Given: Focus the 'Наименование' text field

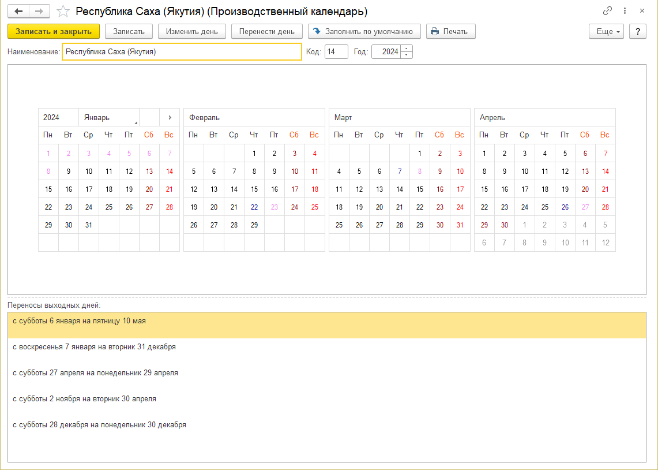Looking at the screenshot, I should pos(182,51).
